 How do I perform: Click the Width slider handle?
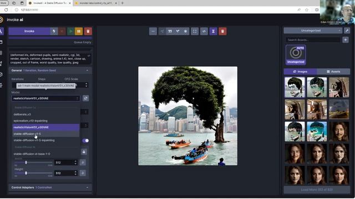[26, 162]
